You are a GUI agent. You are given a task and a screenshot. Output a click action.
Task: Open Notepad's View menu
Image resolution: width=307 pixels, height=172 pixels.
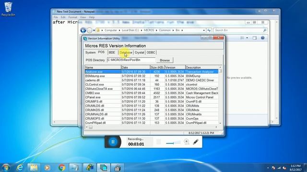83,17
